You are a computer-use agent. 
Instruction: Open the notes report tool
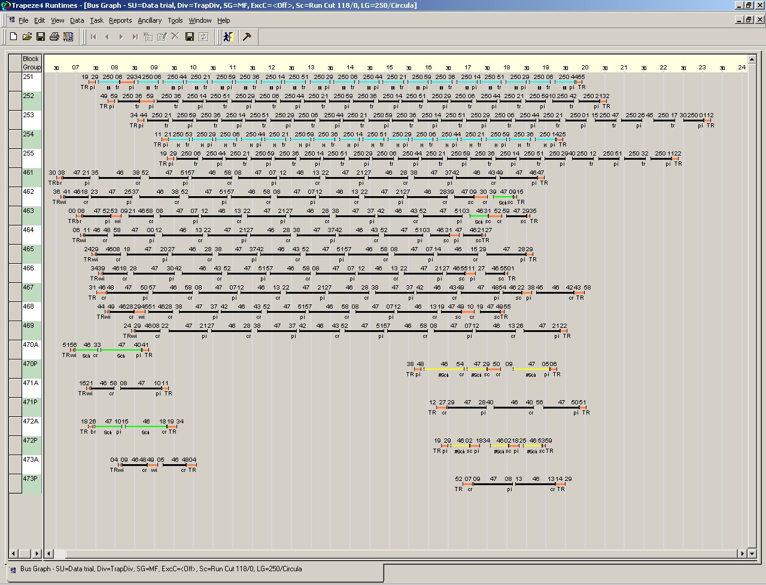tap(68, 36)
